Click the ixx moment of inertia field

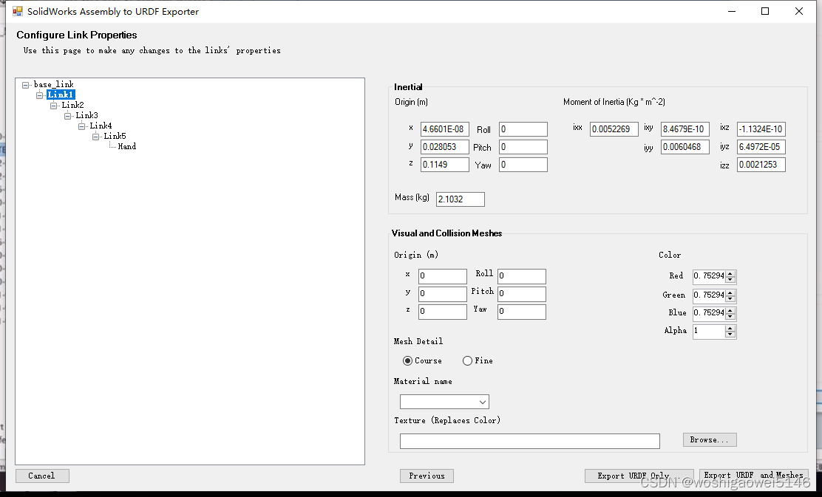[x=614, y=128]
